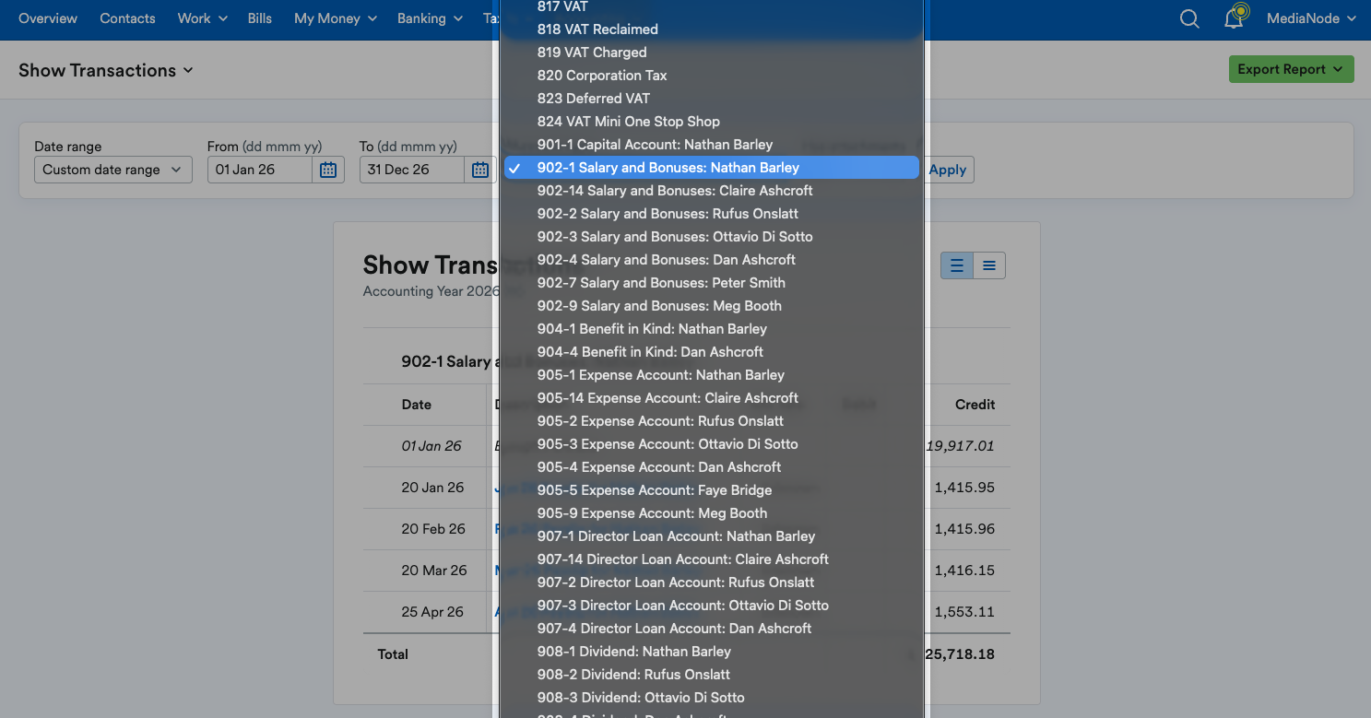Image resolution: width=1371 pixels, height=718 pixels.
Task: Pick 824 VAT Mini One Stop Shop
Action: 712,122
